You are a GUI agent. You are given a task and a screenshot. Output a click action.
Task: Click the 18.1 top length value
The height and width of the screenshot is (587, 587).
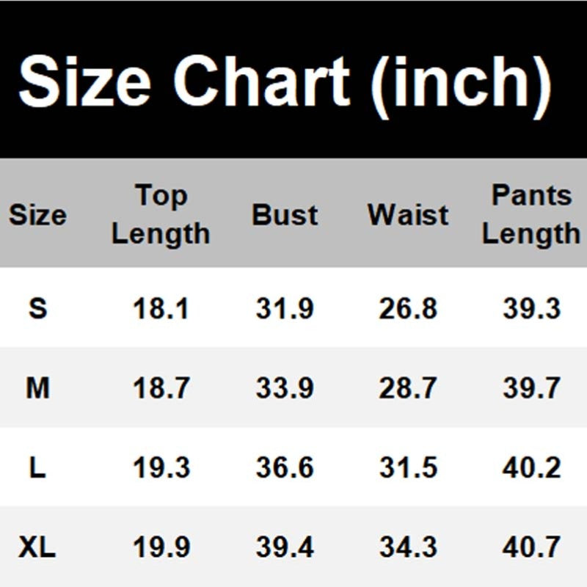(x=161, y=309)
